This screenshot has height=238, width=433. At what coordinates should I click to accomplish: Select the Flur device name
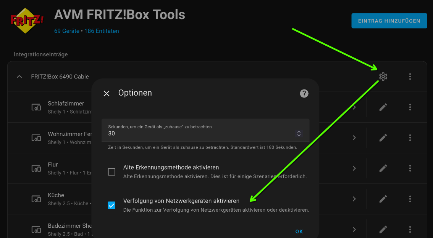tap(53, 165)
